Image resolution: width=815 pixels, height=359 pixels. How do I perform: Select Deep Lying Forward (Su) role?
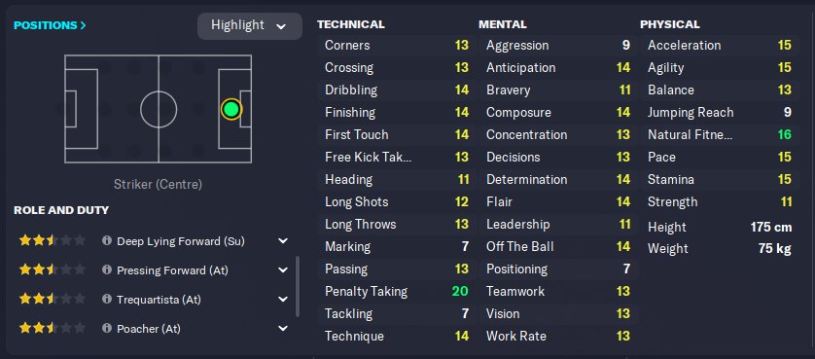pyautogui.click(x=181, y=241)
